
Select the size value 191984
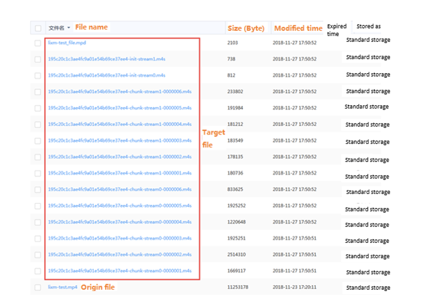[x=235, y=108]
